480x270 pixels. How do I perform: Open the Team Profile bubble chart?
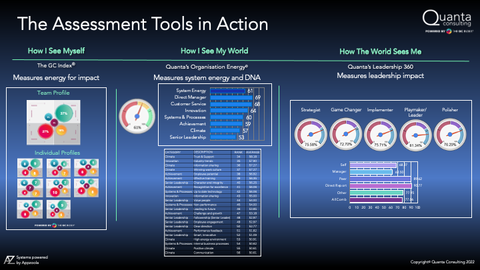coord(53,123)
